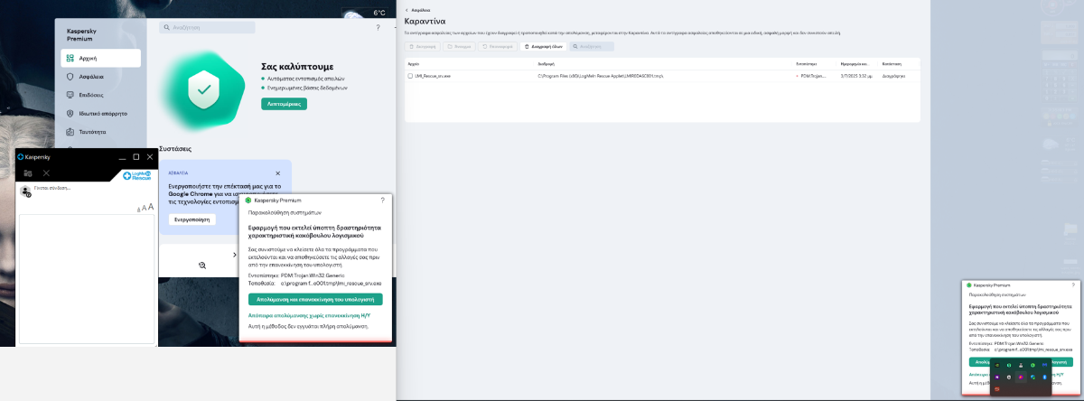Click the LogMeIn Rescue logo

(x=139, y=175)
